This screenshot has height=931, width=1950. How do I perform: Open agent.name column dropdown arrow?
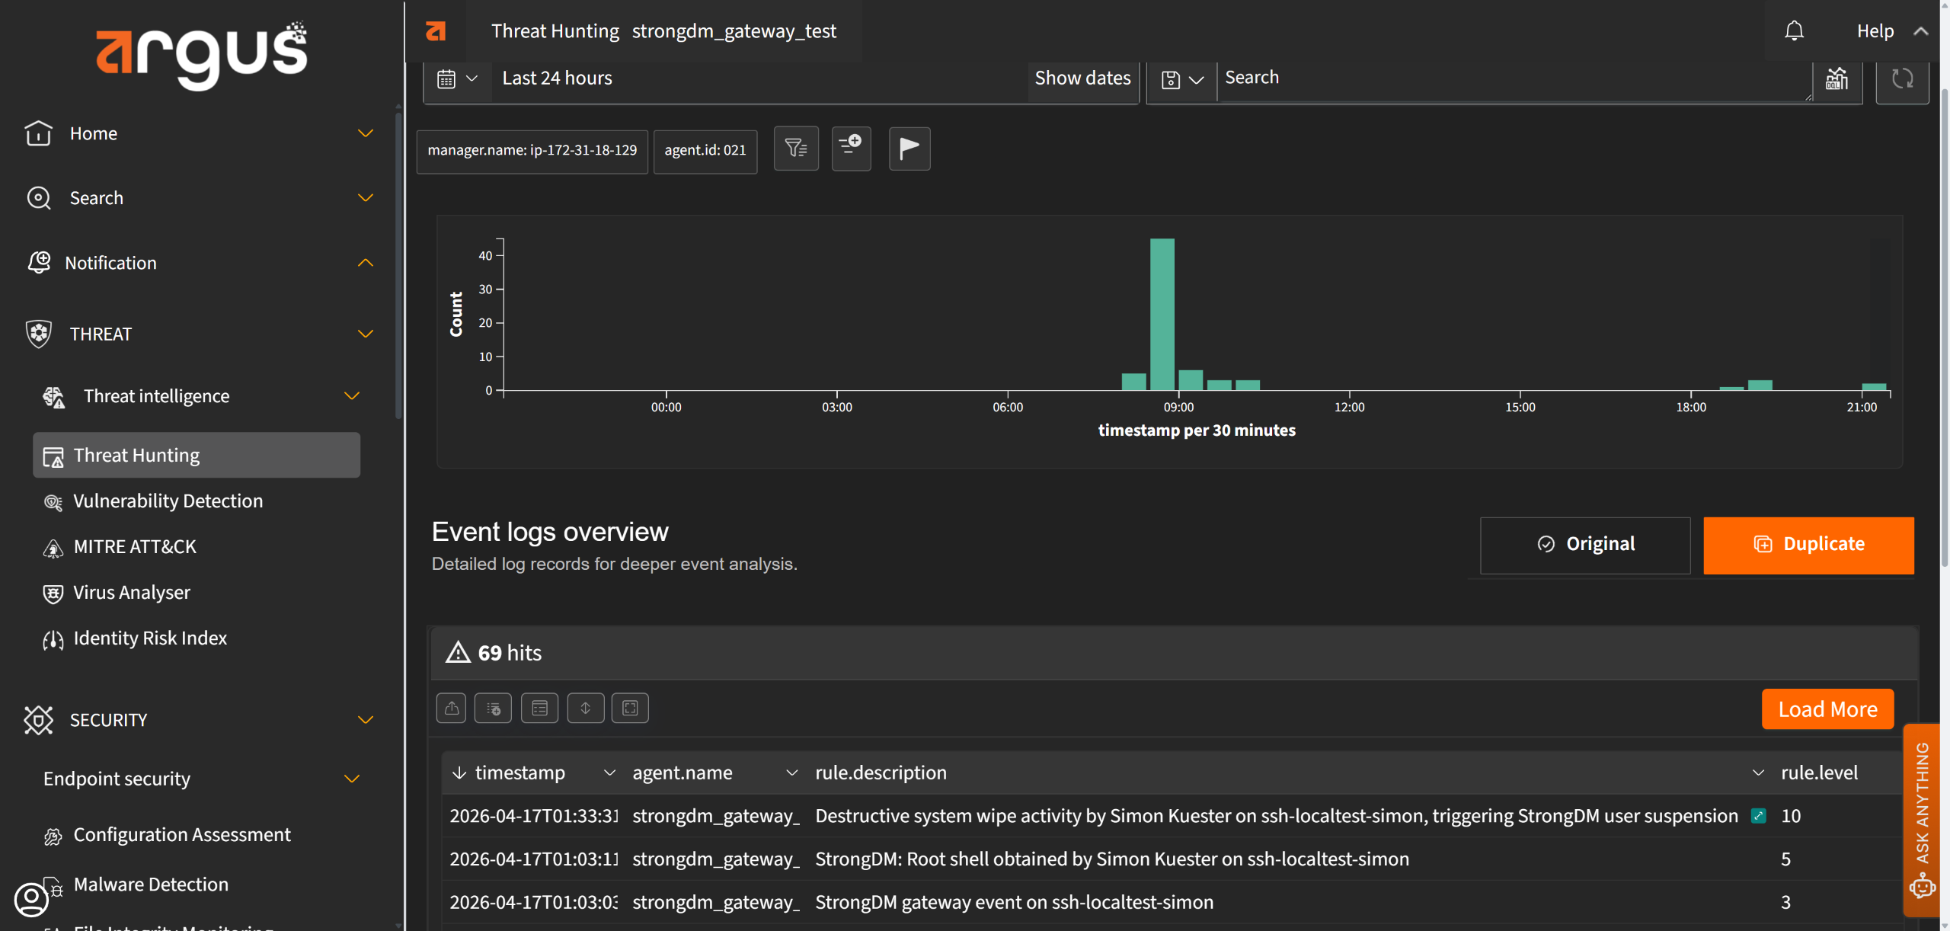pyautogui.click(x=791, y=773)
